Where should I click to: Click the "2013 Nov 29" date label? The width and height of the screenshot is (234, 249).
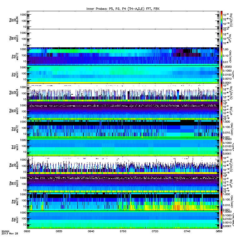(x=10, y=233)
